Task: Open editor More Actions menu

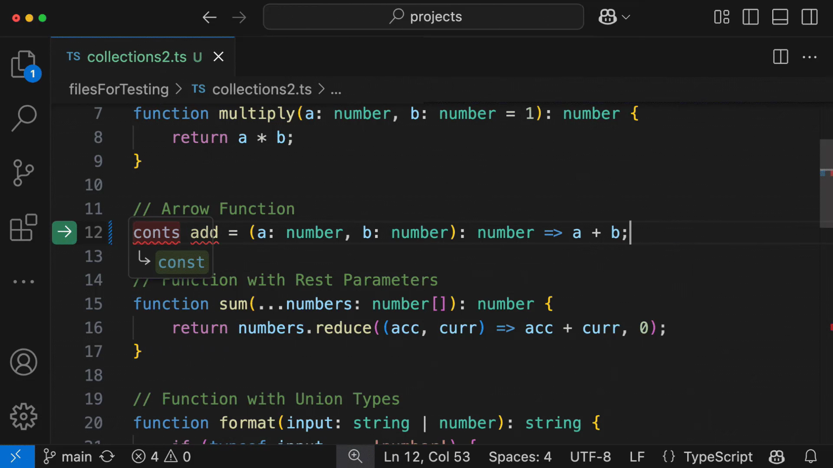Action: tap(810, 57)
